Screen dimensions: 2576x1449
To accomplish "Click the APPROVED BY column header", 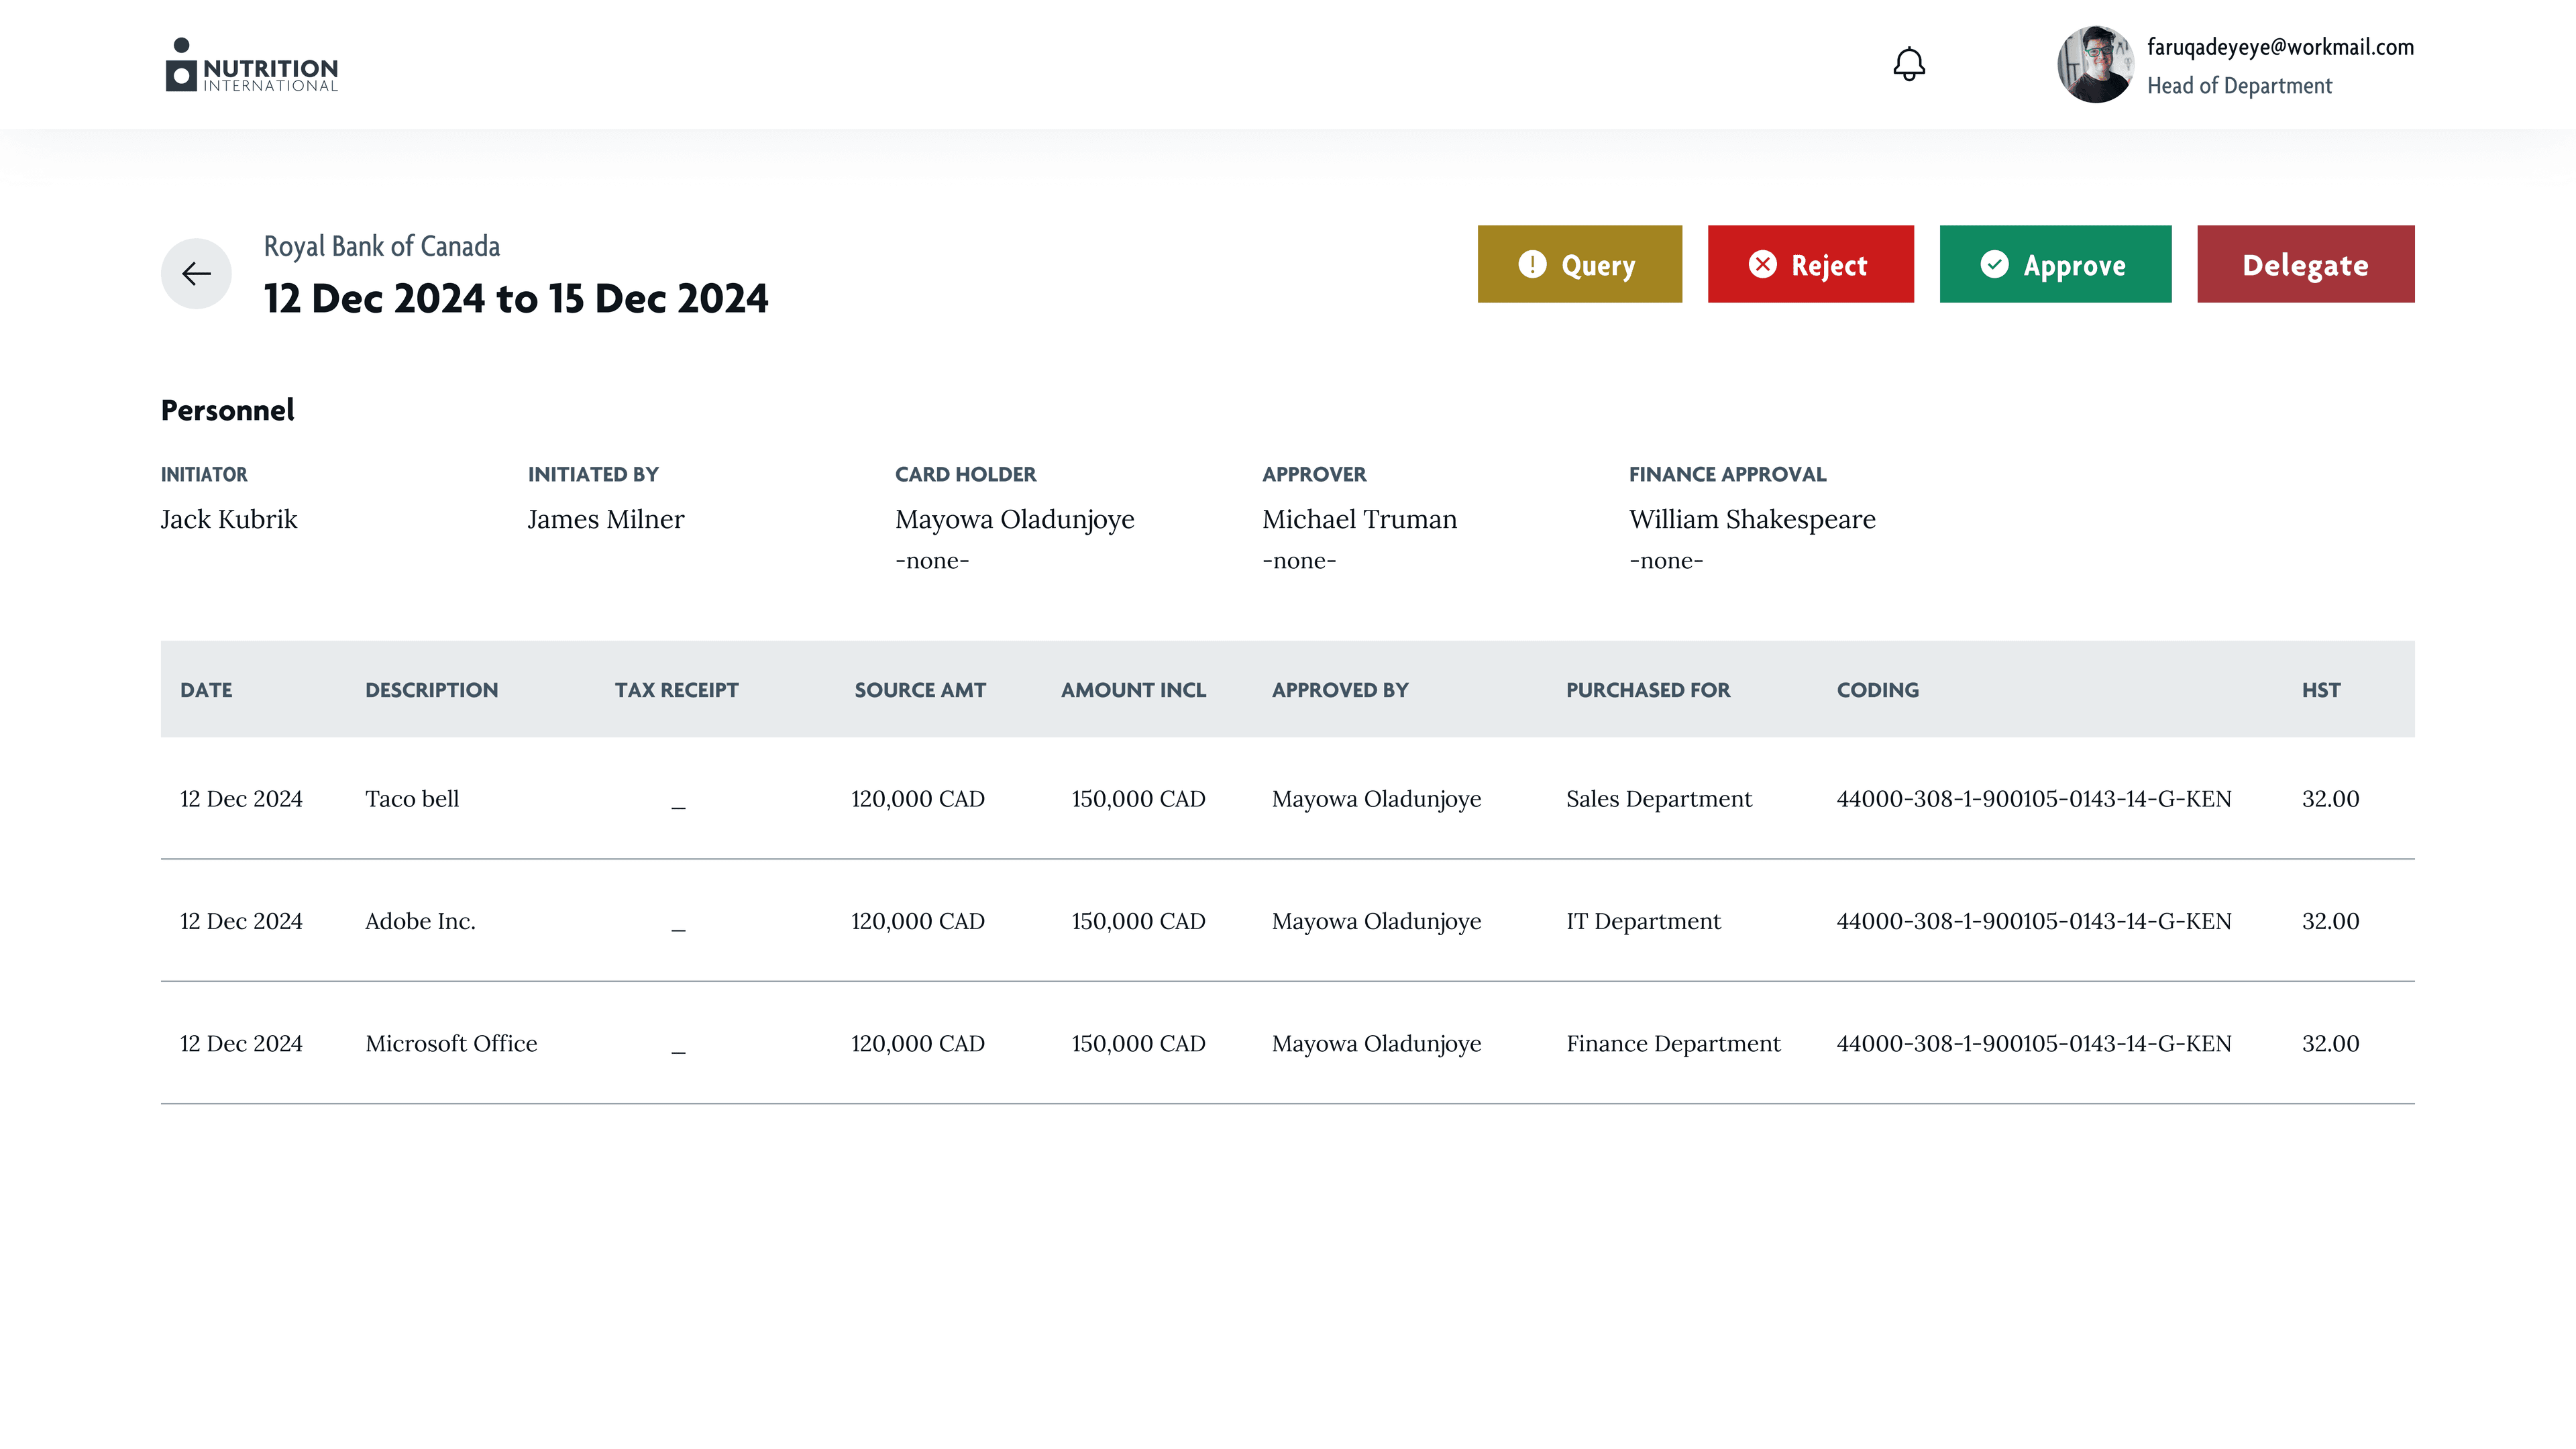I will click(1340, 690).
